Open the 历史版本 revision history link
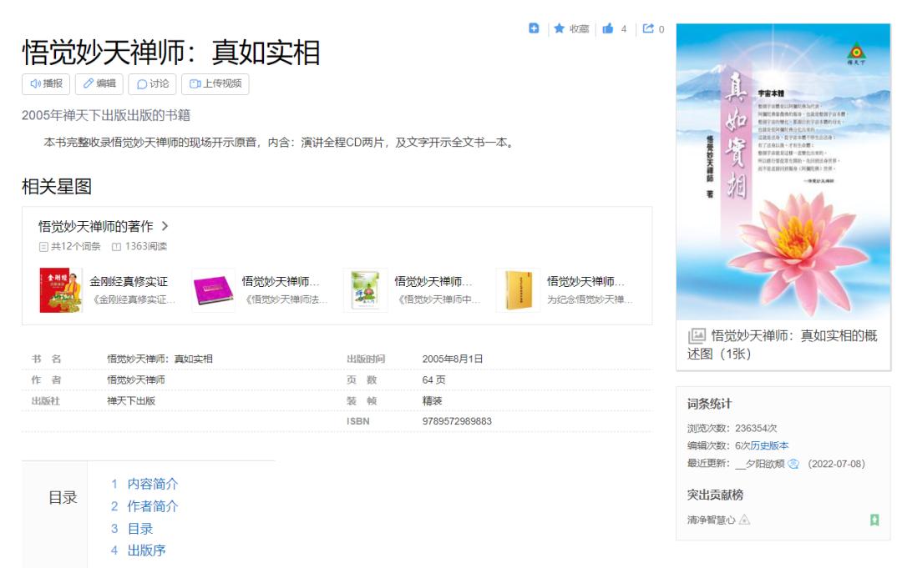902x568 pixels. coord(768,445)
